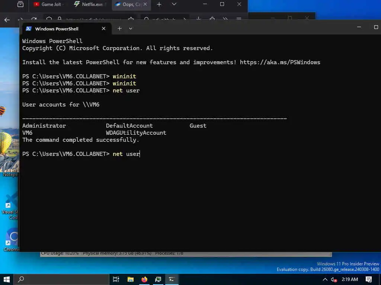Open the Windows Start menu
381x285 pixels.
7,279
